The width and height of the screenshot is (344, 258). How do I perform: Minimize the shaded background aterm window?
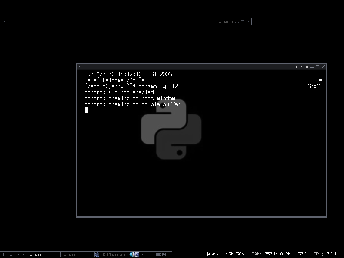coord(237,22)
